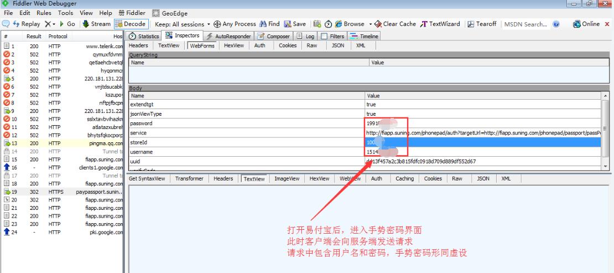Click the jsonViewType row in Body

[x=365, y=114]
